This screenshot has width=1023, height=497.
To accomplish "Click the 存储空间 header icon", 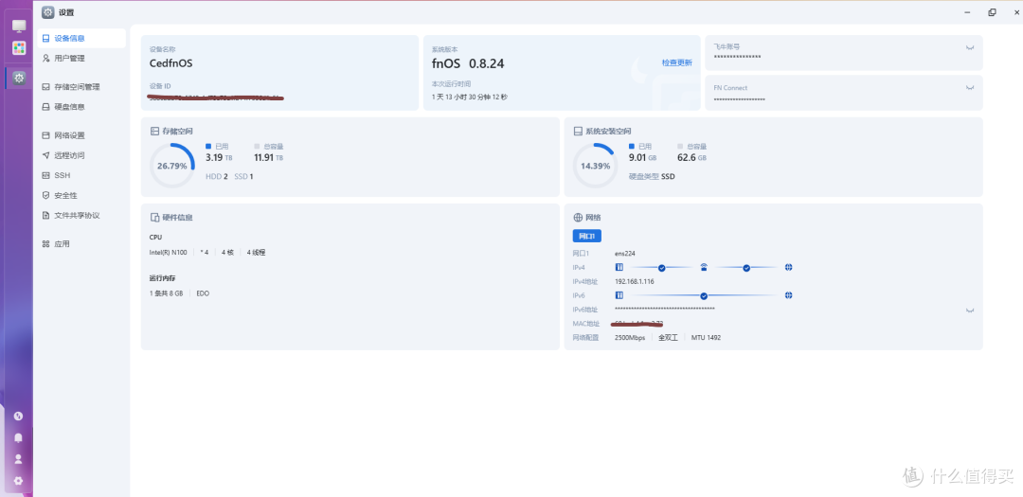I will (154, 131).
